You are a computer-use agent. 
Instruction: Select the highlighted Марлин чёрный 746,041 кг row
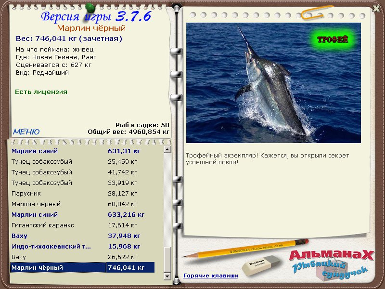click(82, 267)
